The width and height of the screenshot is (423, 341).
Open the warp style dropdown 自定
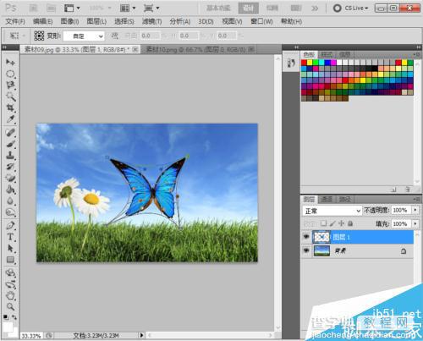(84, 36)
